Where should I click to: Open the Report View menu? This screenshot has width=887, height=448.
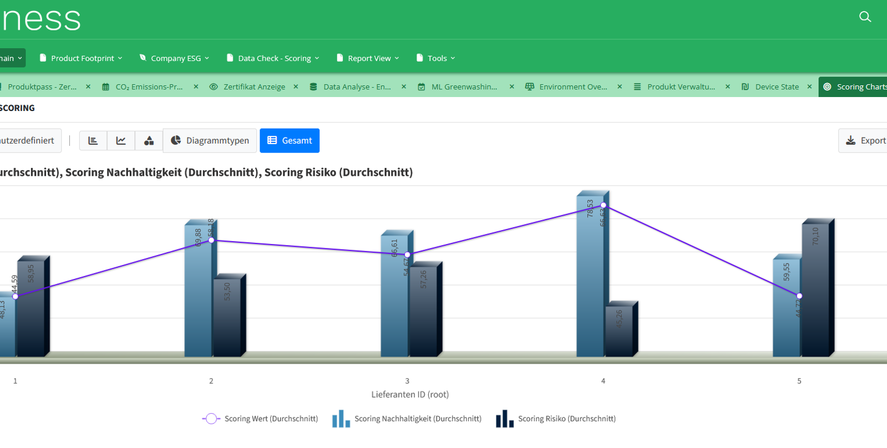tap(368, 58)
